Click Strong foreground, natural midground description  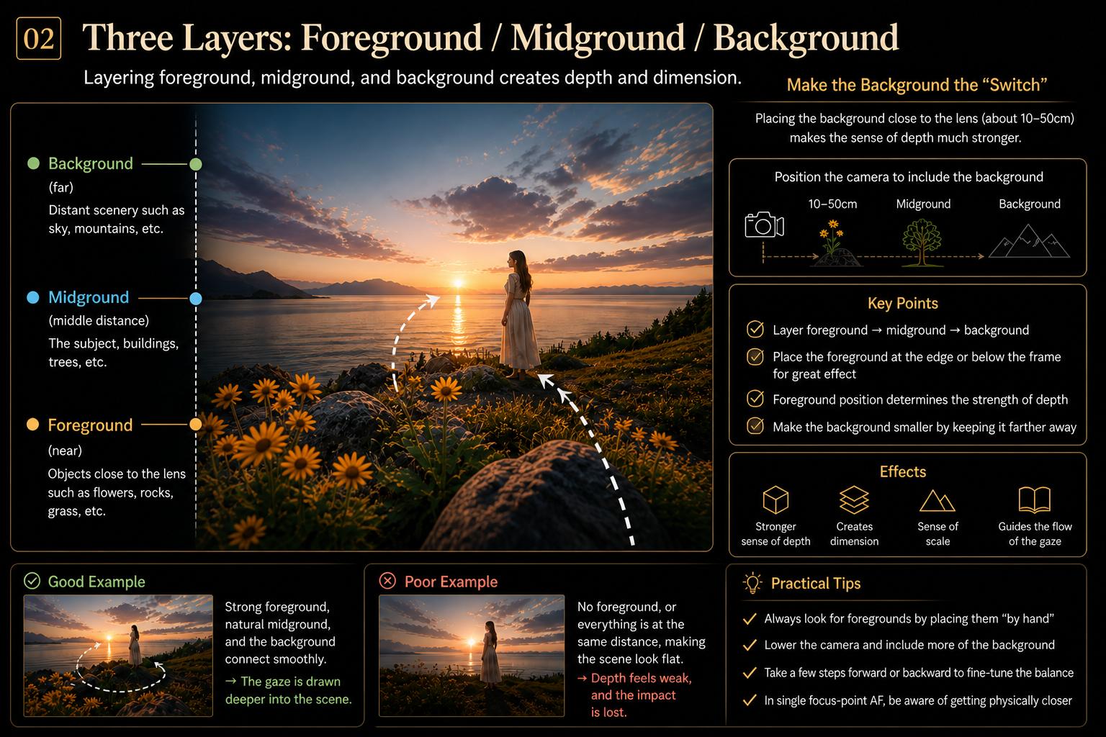[280, 633]
